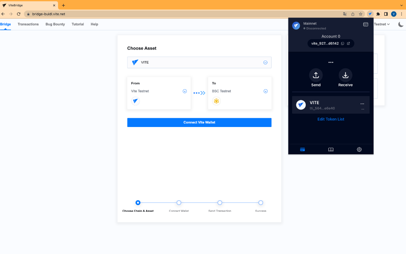The height and width of the screenshot is (254, 406).
Task: Click the Choose Chain & Asset step circle
Action: (138, 203)
